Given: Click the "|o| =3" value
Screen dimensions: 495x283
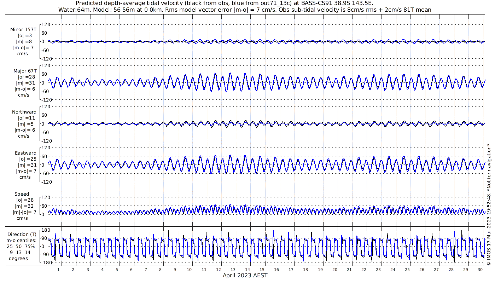Looking at the screenshot, I should [x=25, y=35].
